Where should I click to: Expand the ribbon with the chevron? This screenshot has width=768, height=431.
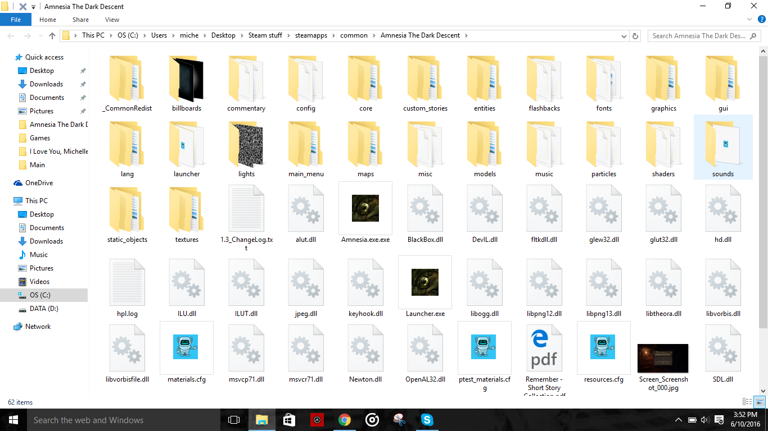[751, 20]
